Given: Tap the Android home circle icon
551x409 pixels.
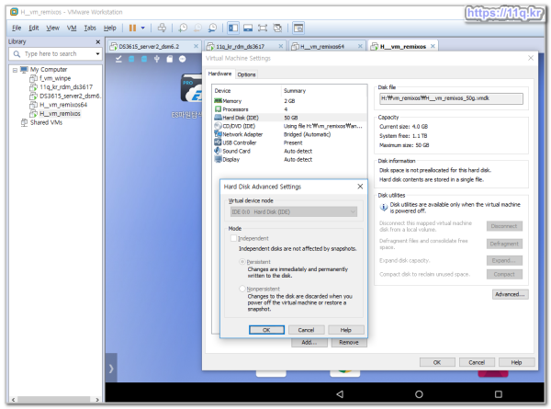Looking at the screenshot, I should click(419, 394).
